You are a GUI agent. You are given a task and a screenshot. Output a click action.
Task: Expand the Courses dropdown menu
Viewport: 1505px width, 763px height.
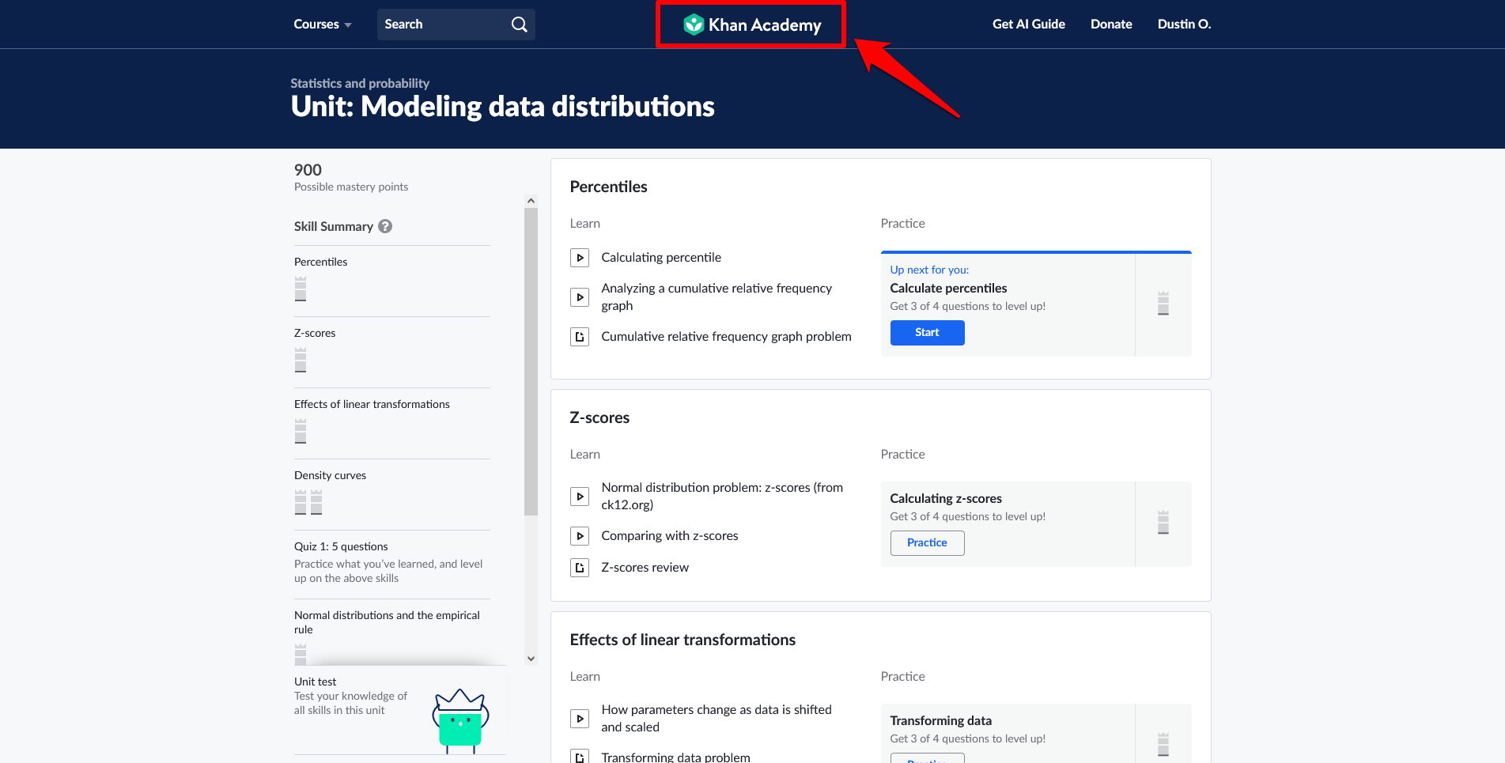pos(322,25)
